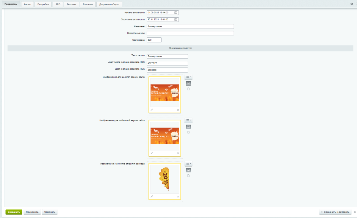357x218 pixels.
Task: Expand upload menu for desktop version image
Action: [x=188, y=77]
